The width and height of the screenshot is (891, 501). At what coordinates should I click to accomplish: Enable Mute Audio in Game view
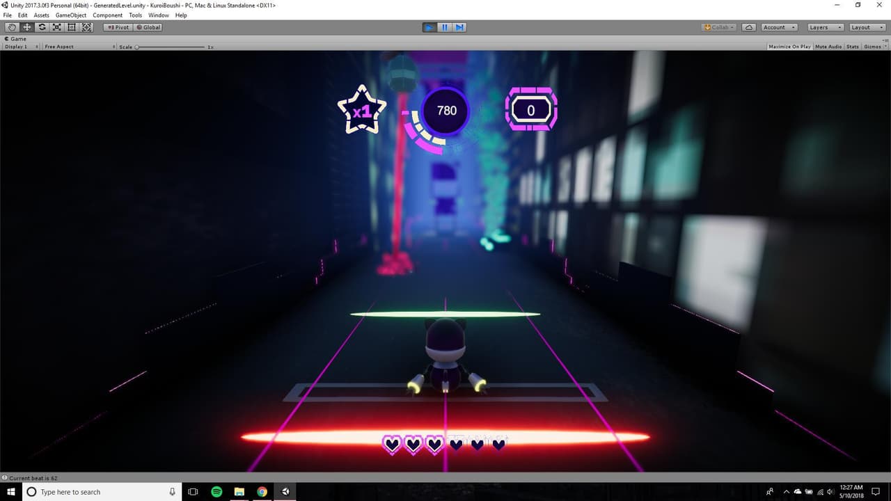coord(828,47)
